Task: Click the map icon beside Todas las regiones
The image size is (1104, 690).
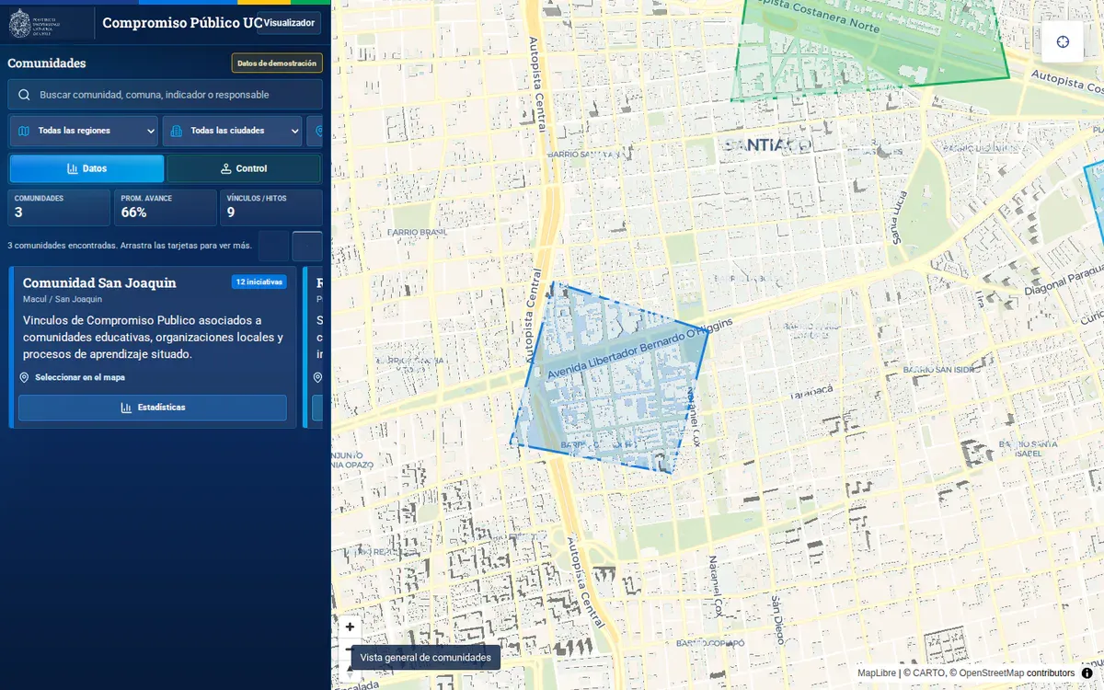Action: coord(24,131)
